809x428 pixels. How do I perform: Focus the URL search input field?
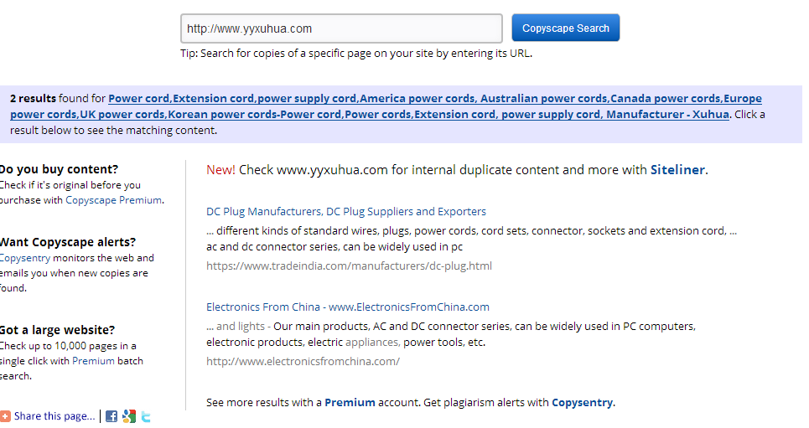coord(341,28)
